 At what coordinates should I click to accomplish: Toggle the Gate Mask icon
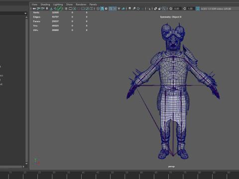point(79,8)
